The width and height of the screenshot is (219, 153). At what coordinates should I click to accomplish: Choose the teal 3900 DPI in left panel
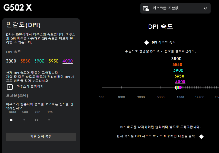click(x=39, y=61)
